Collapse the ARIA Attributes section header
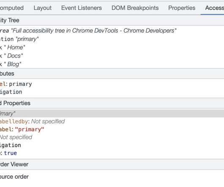224x187 pixels. coord(112,74)
